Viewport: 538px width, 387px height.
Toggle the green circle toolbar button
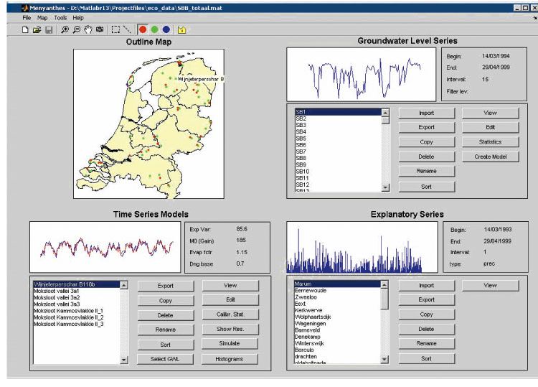(x=154, y=29)
